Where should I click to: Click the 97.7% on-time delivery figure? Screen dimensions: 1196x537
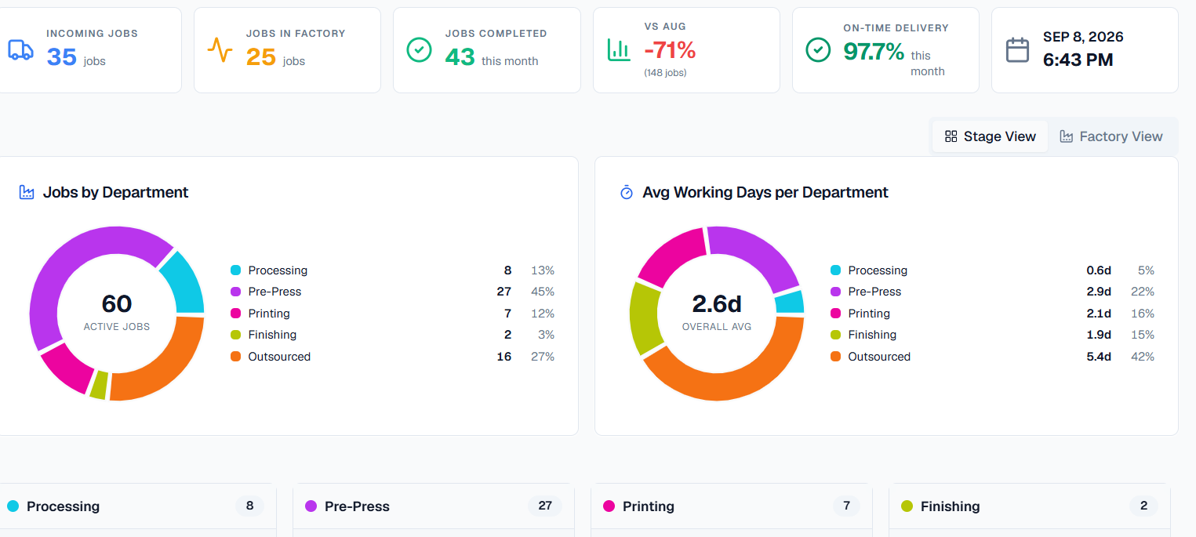(874, 52)
